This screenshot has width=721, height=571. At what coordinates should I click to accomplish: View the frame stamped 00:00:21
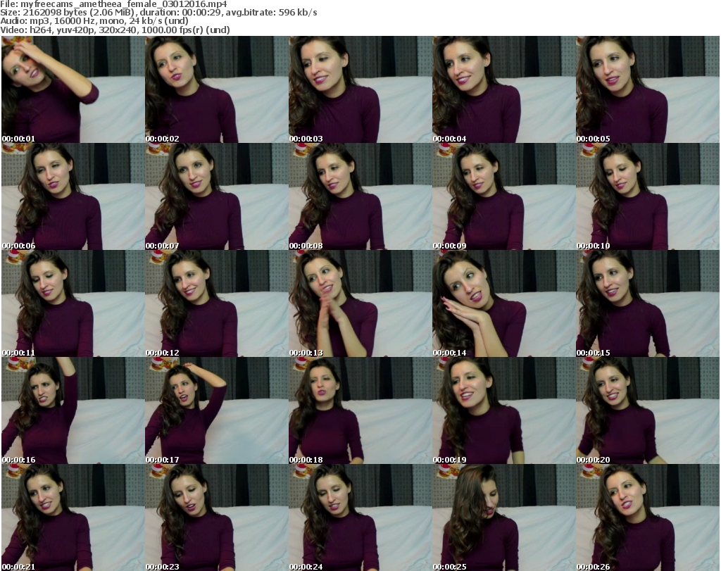pyautogui.click(x=73, y=517)
